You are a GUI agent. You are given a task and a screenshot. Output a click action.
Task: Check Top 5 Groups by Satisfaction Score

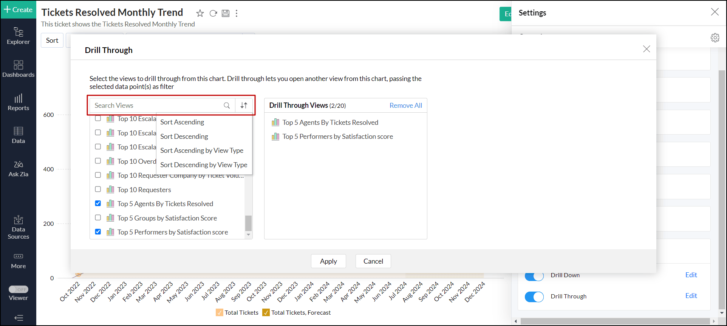[98, 218]
